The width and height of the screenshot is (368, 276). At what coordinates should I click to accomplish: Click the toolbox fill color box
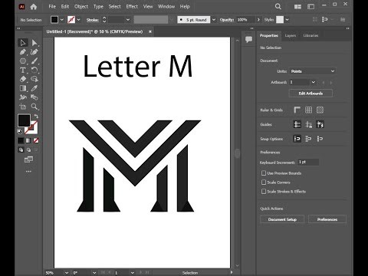[x=24, y=120]
